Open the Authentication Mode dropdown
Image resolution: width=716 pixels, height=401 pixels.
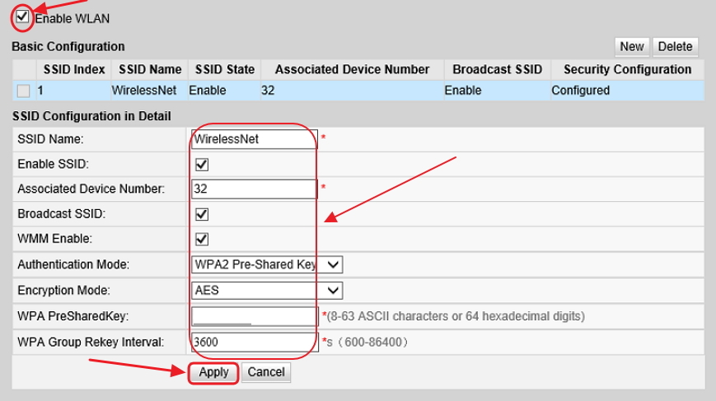point(267,264)
